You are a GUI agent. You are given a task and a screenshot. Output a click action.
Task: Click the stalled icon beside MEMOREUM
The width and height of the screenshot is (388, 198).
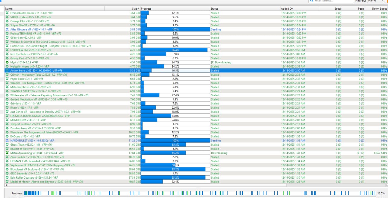click(7, 120)
